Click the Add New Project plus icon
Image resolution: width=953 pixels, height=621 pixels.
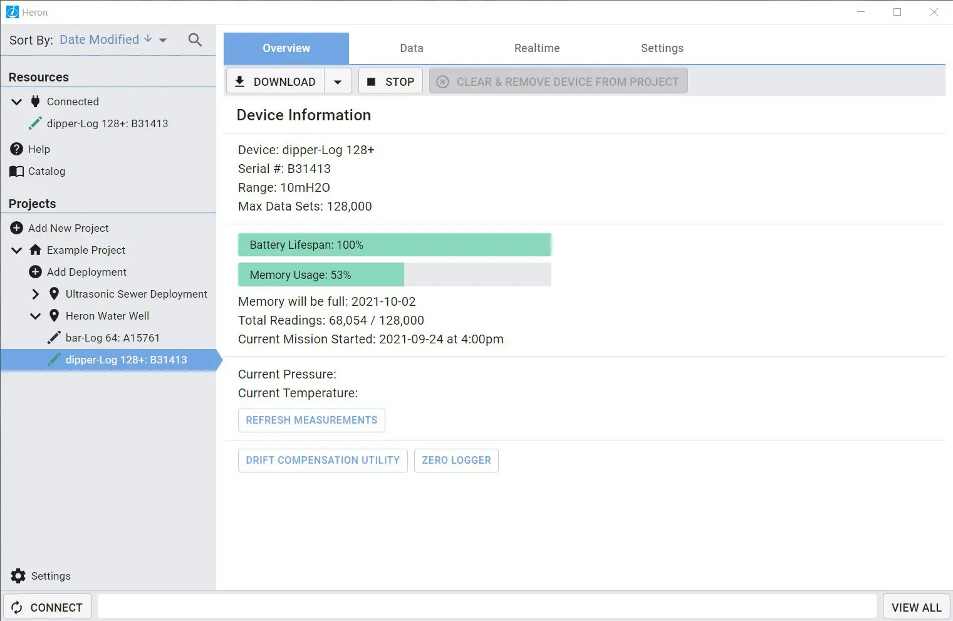click(x=17, y=228)
